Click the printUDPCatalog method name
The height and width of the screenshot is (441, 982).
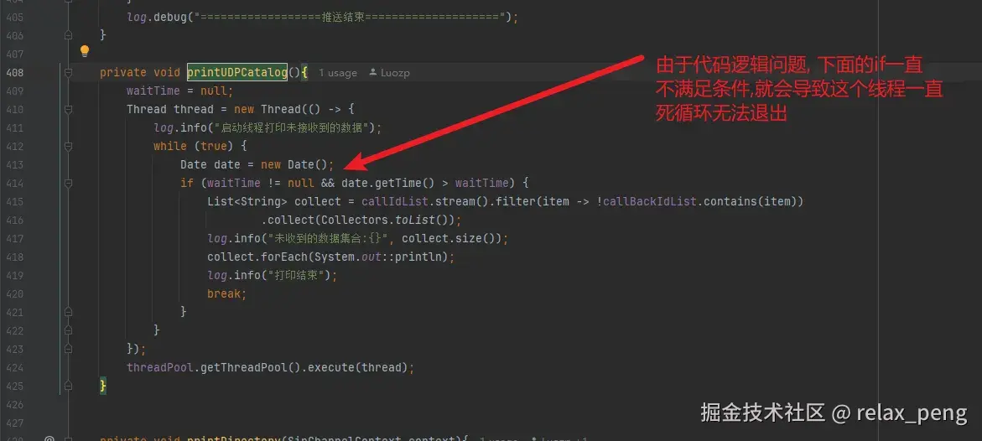[237, 73]
